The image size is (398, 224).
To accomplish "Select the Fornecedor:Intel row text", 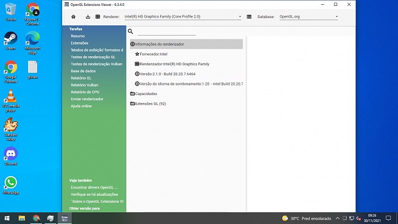I will click(x=153, y=54).
